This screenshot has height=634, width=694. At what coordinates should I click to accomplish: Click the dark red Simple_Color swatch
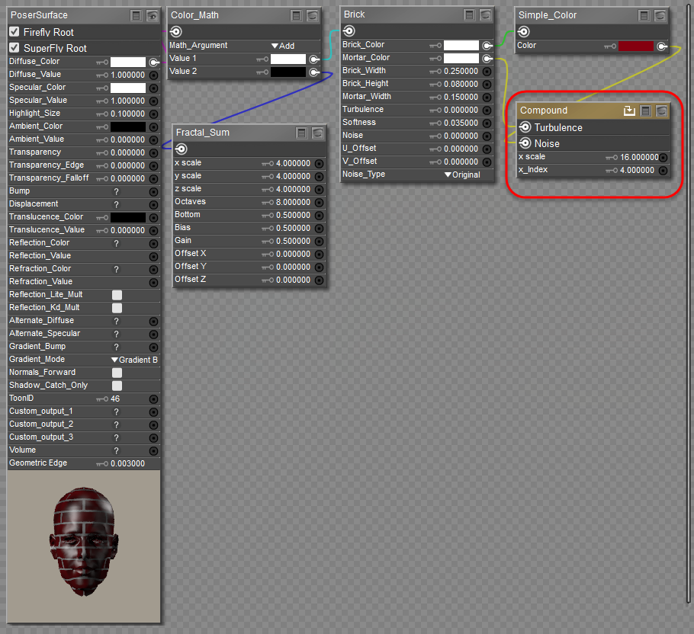click(x=635, y=46)
